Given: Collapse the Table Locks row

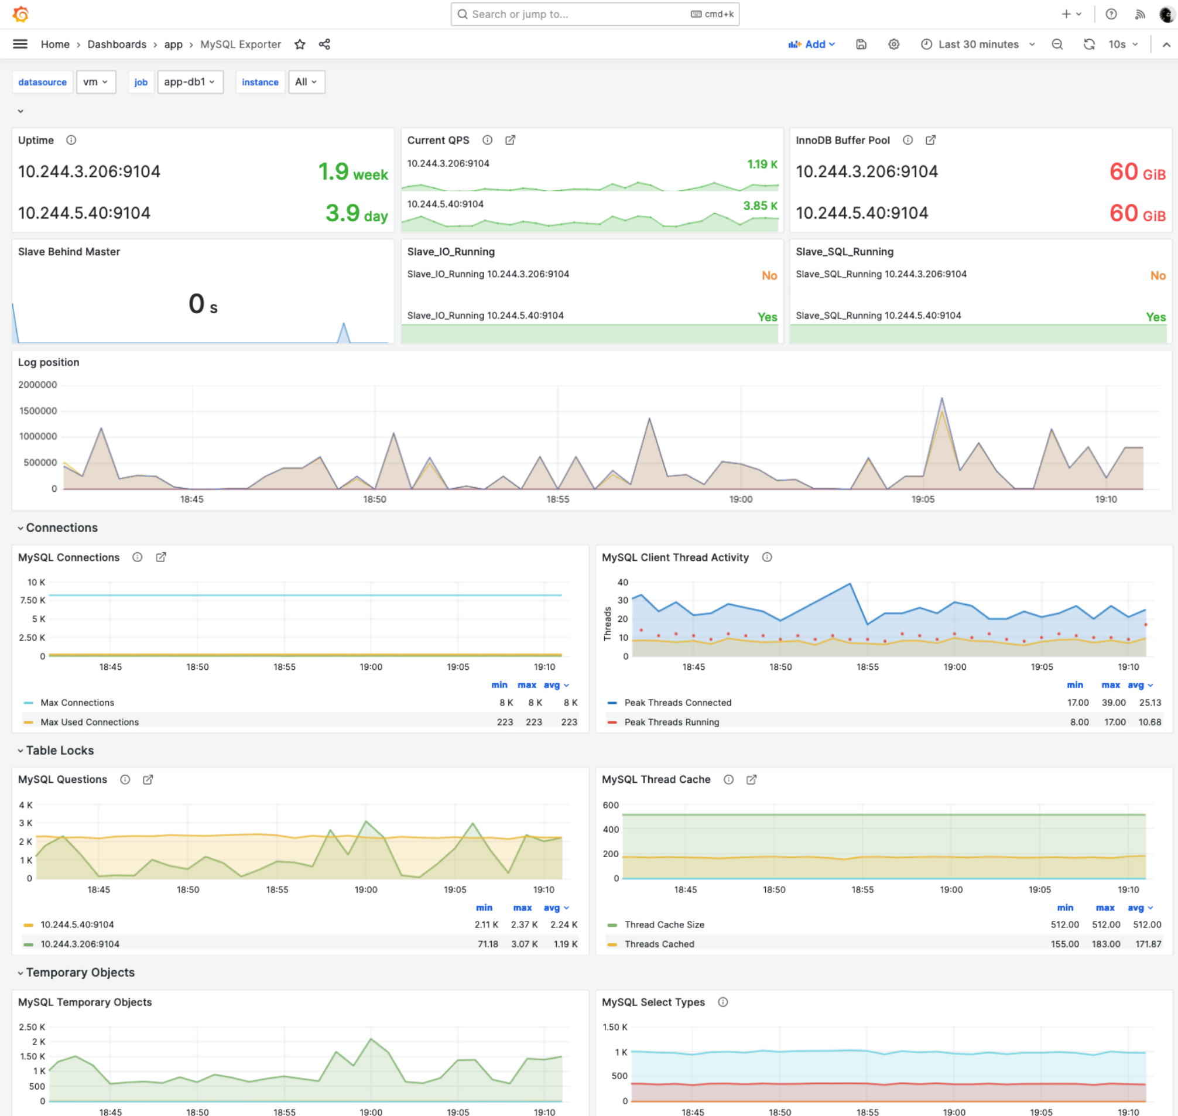Looking at the screenshot, I should pyautogui.click(x=60, y=751).
